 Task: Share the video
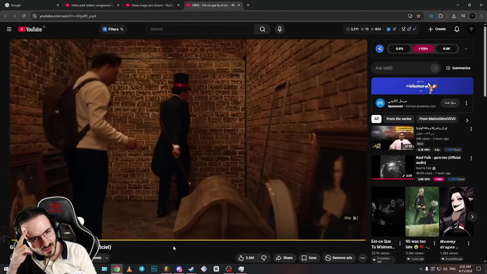click(284, 258)
